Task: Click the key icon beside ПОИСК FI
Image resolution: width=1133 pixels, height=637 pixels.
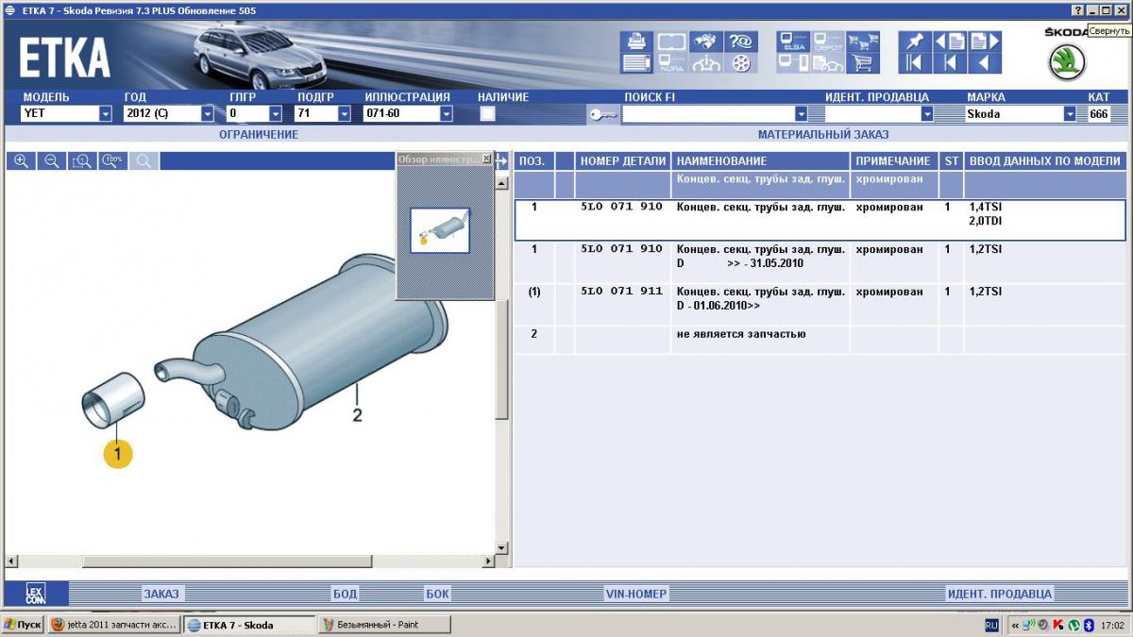Action: coord(602,114)
